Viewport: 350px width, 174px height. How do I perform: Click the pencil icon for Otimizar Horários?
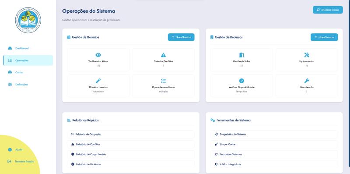point(98,81)
